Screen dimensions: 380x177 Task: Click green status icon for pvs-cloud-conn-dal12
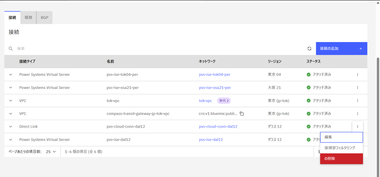308,126
